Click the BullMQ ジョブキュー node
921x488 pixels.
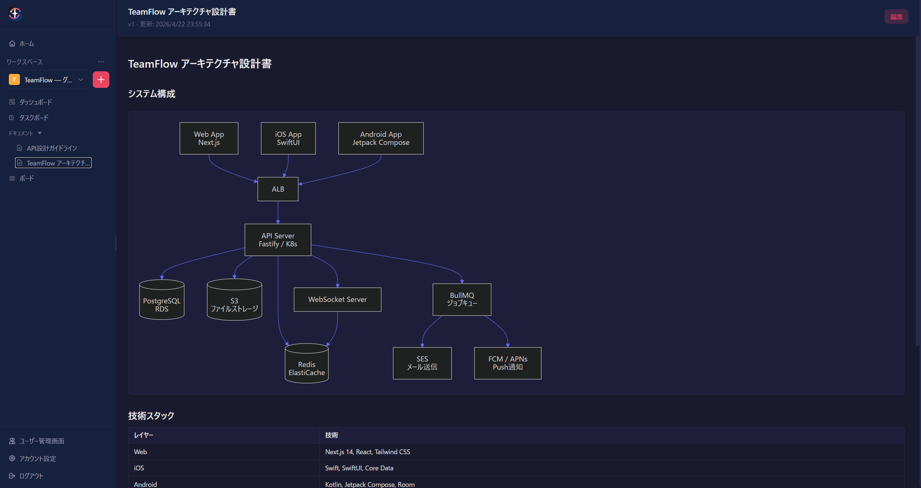click(x=462, y=299)
